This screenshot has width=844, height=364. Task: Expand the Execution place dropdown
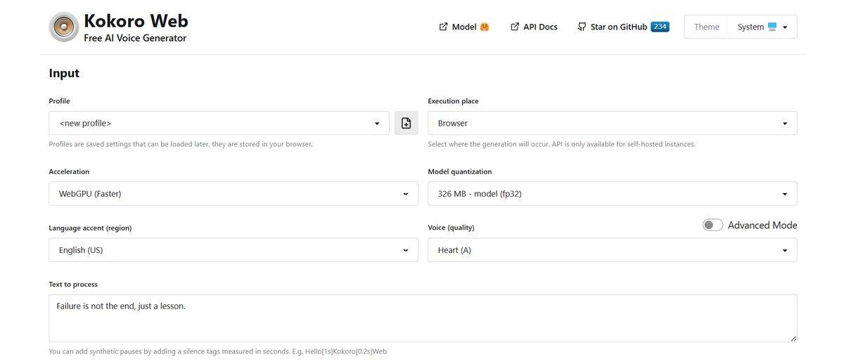click(612, 123)
